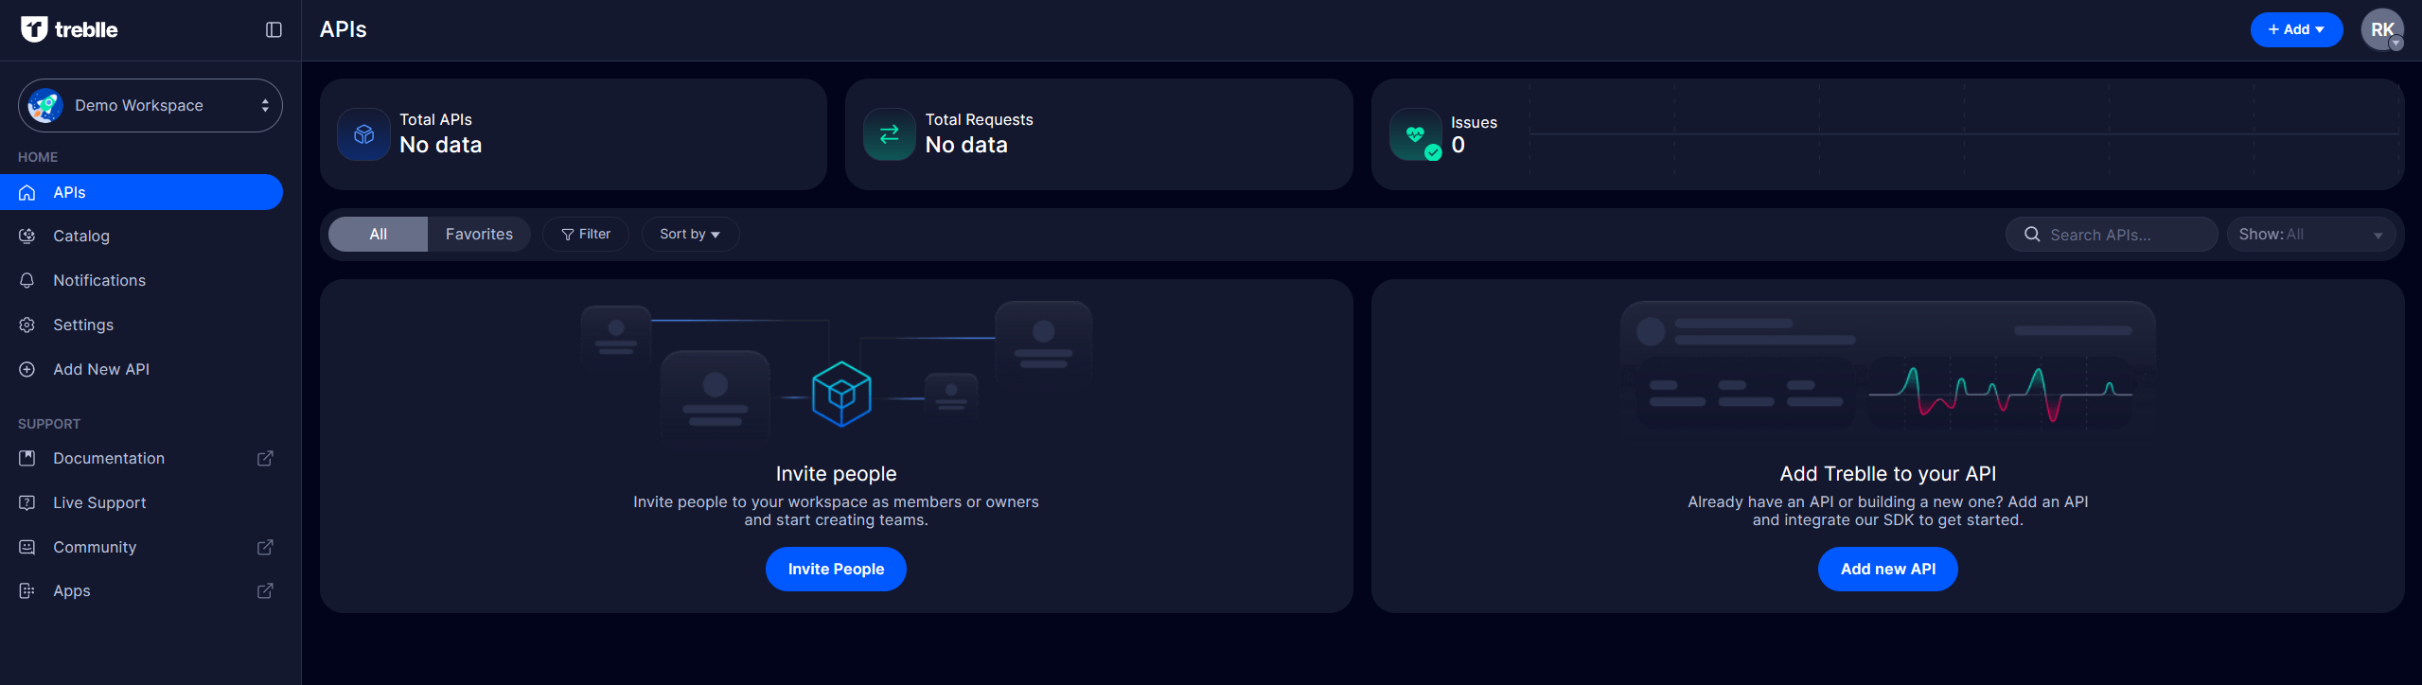Click the Live Support question icon
The height and width of the screenshot is (685, 2422).
(27, 502)
